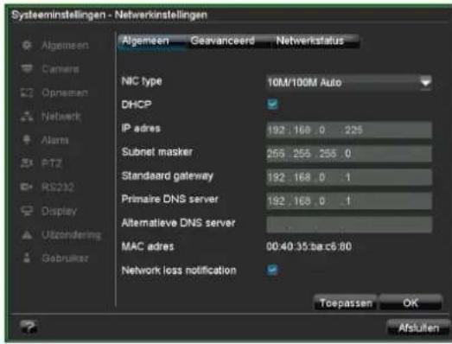Open the NIC type dropdown

click(x=349, y=83)
